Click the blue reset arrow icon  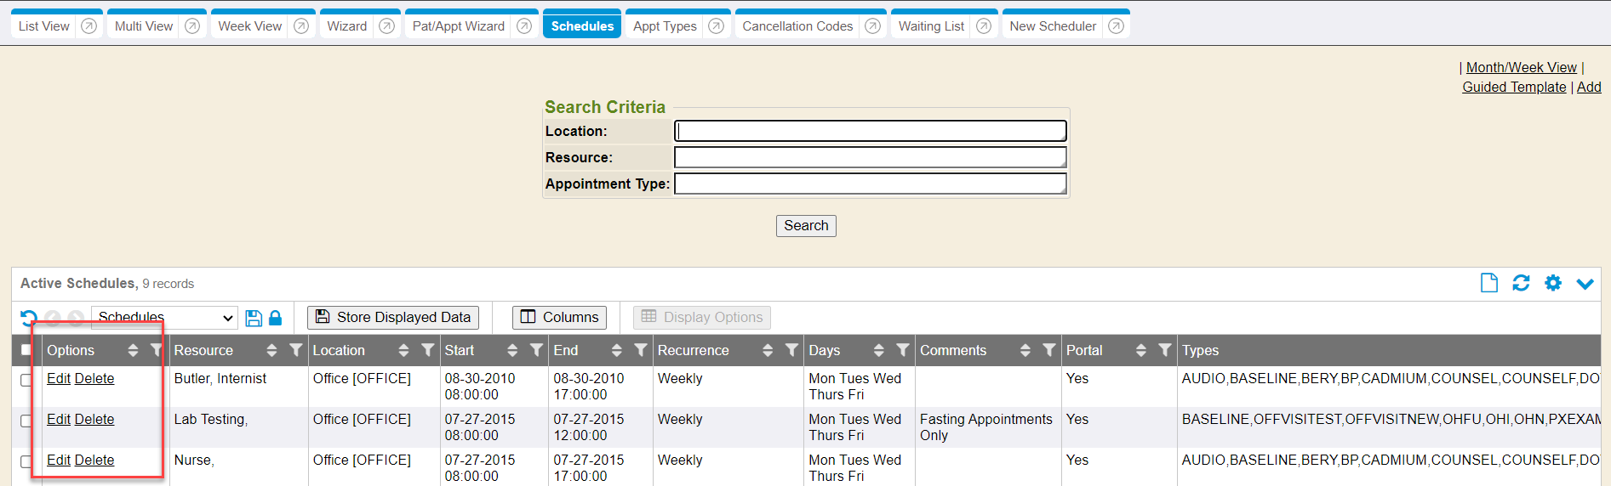(x=29, y=318)
